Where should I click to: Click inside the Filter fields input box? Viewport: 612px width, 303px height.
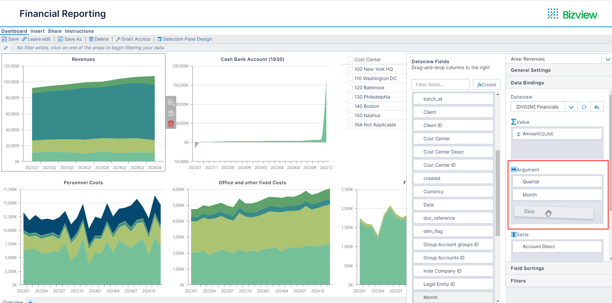click(440, 84)
